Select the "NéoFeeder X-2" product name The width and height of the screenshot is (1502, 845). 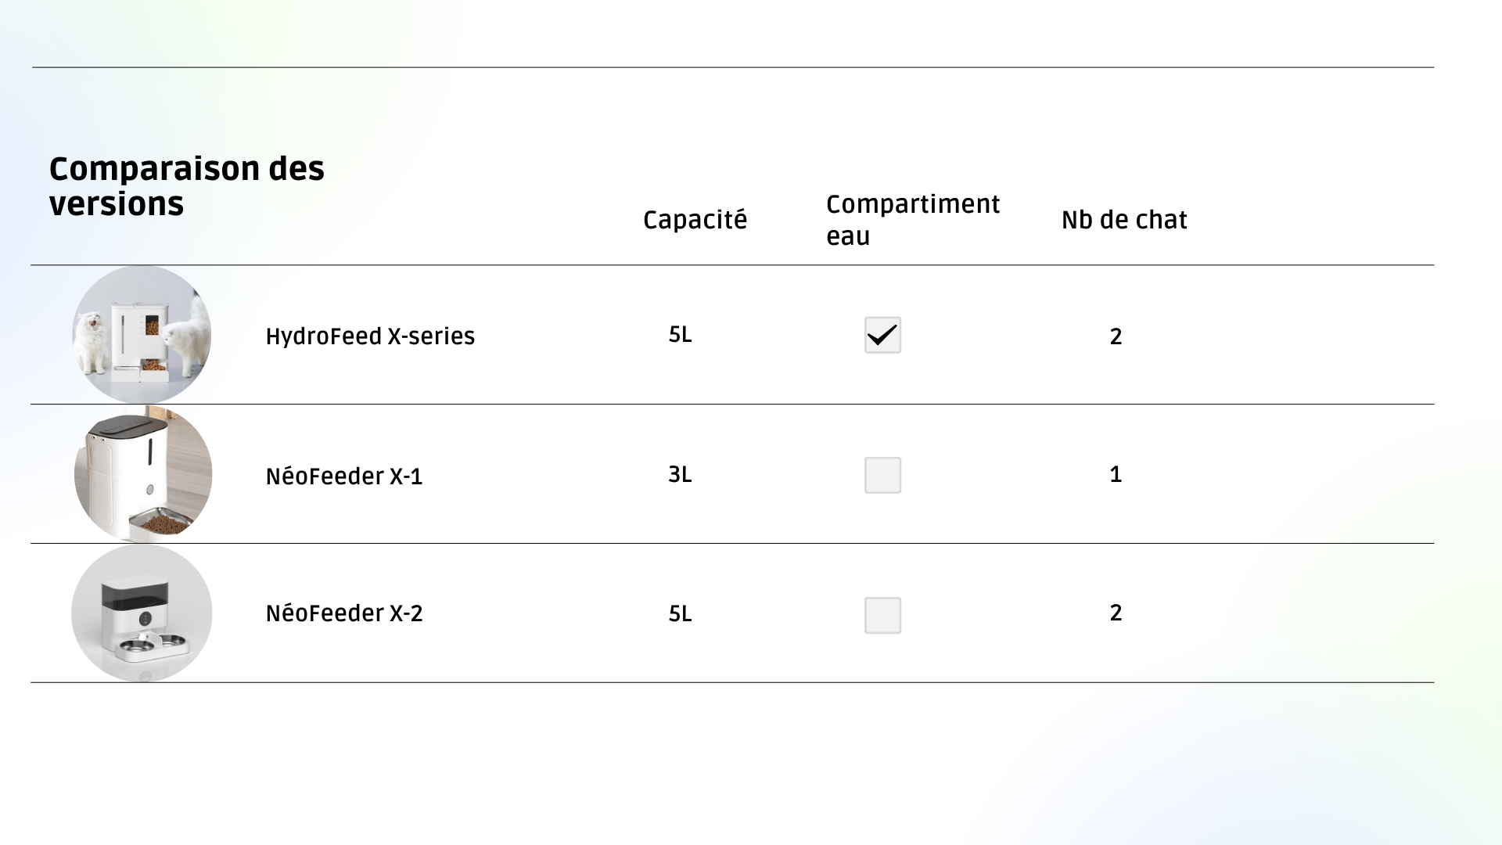(344, 613)
